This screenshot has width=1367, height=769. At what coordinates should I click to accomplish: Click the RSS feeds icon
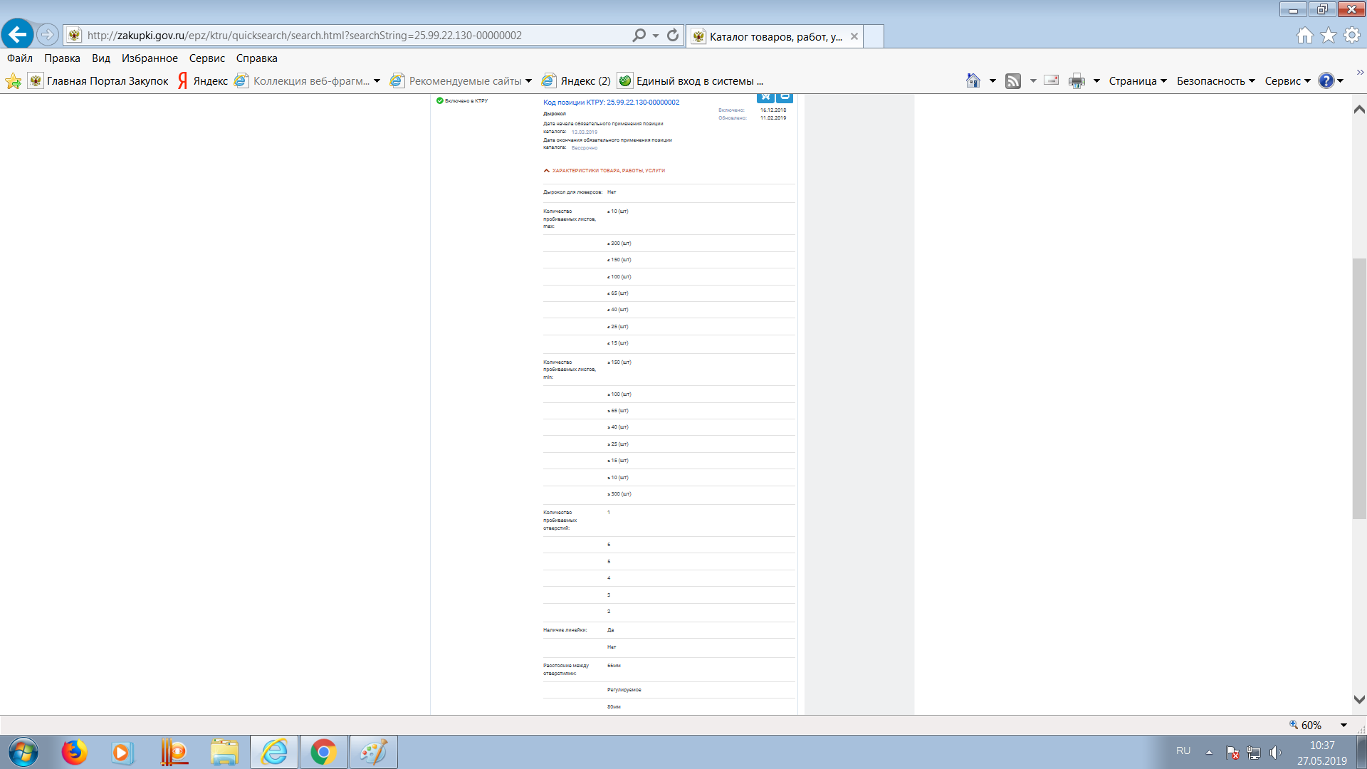pyautogui.click(x=1012, y=81)
